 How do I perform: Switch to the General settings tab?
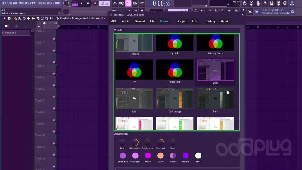(x=139, y=21)
